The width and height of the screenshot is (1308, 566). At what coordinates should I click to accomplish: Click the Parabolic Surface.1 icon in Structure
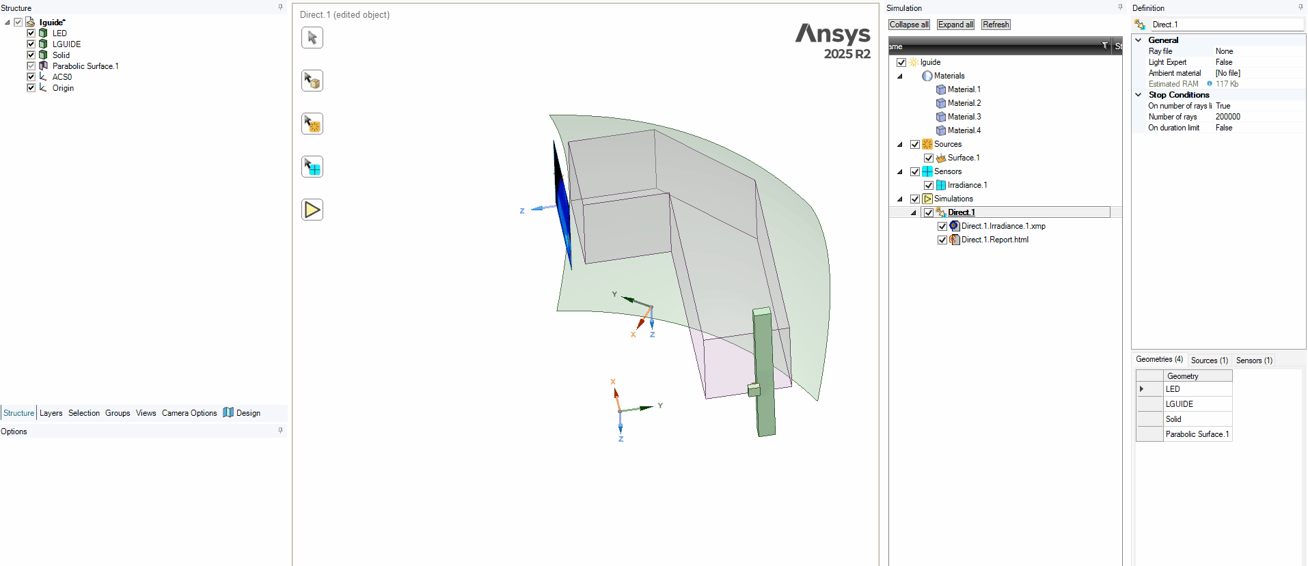pyautogui.click(x=43, y=66)
